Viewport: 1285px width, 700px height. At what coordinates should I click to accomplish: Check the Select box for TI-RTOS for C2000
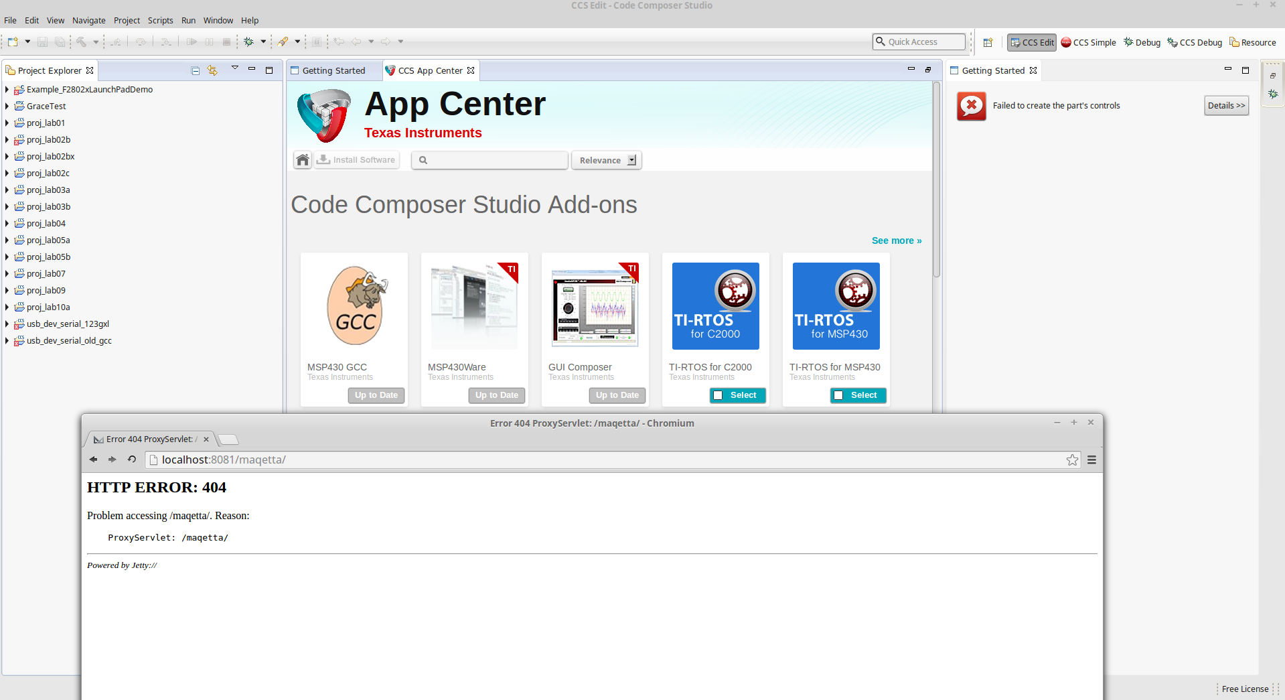719,395
